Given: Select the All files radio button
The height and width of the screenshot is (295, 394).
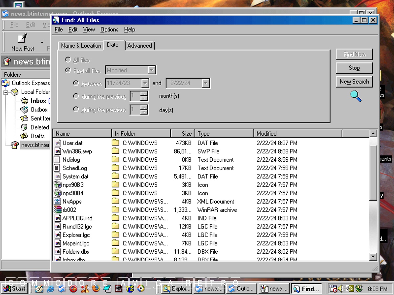Looking at the screenshot, I should pyautogui.click(x=68, y=60).
